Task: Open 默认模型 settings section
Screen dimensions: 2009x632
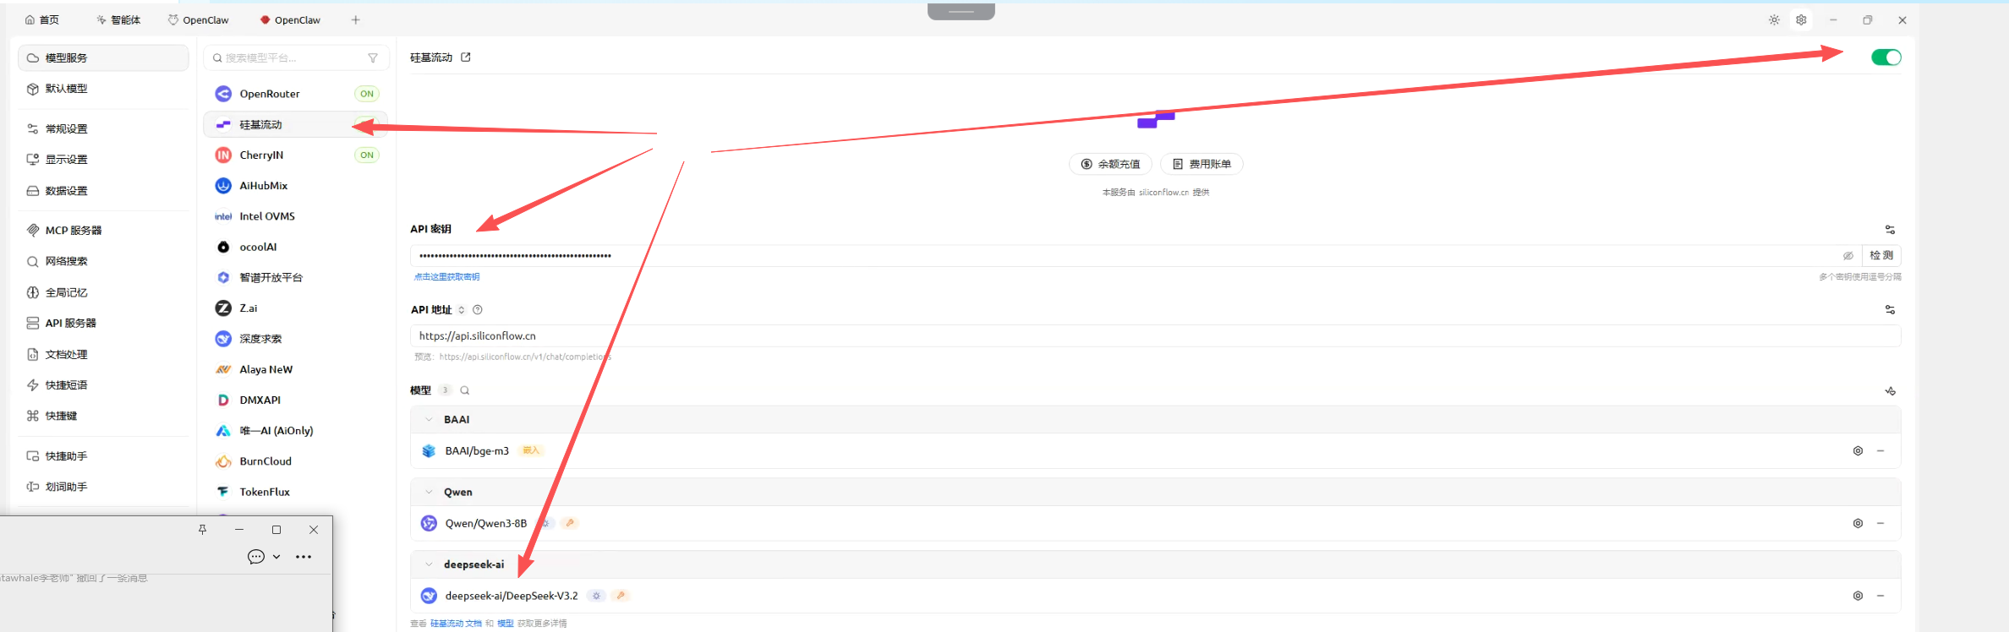Action: [x=103, y=89]
